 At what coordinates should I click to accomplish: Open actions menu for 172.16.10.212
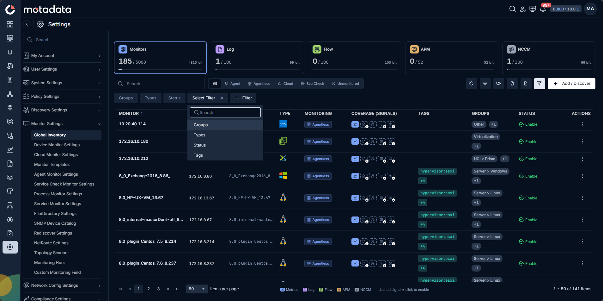(x=582, y=159)
